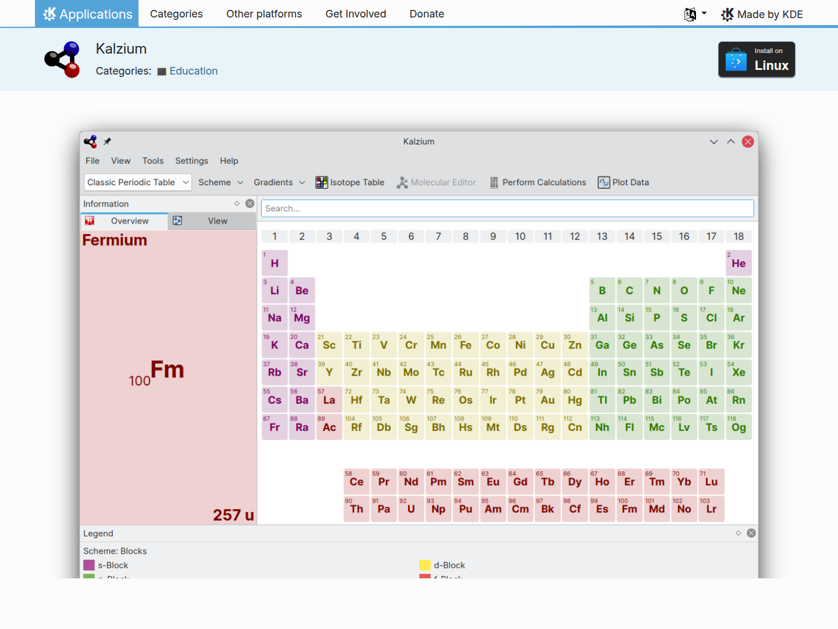838x629 pixels.
Task: Click group 8 column header
Action: pos(466,236)
